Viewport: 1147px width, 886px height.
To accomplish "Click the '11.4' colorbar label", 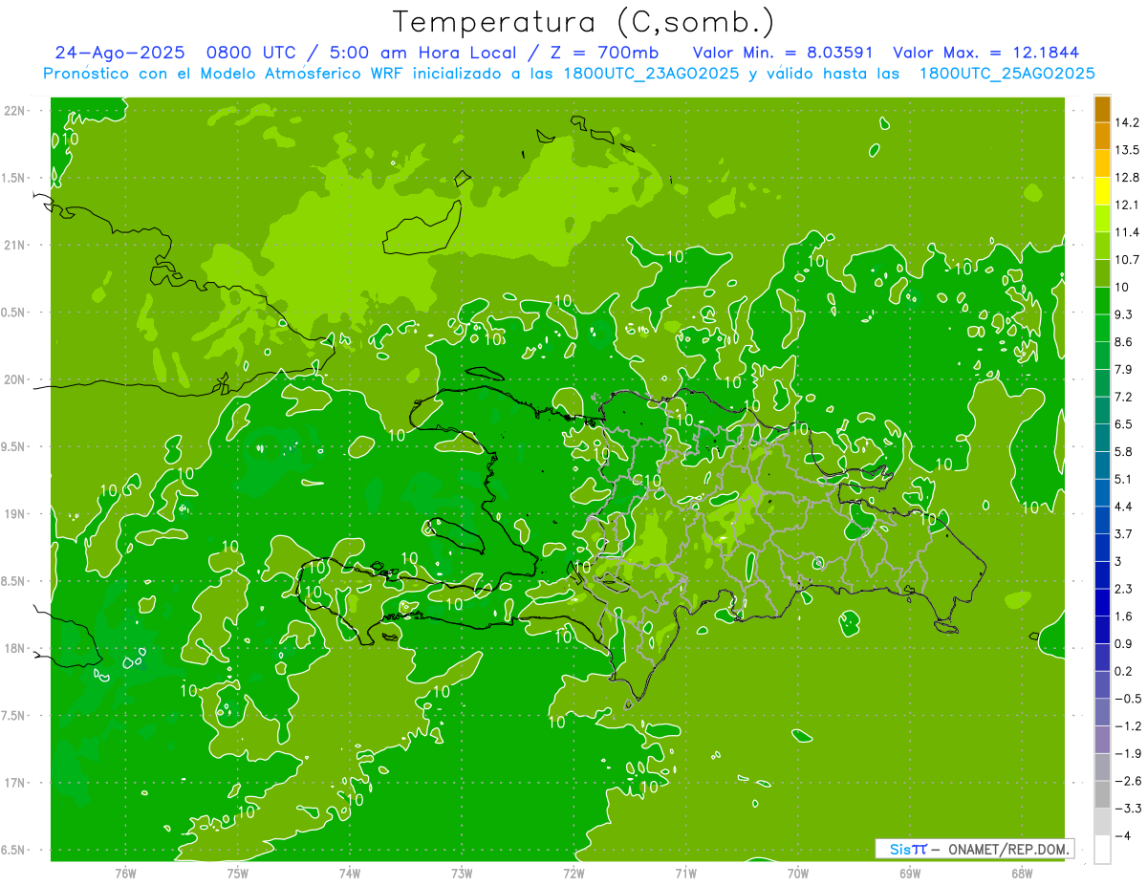I will (x=1127, y=232).
